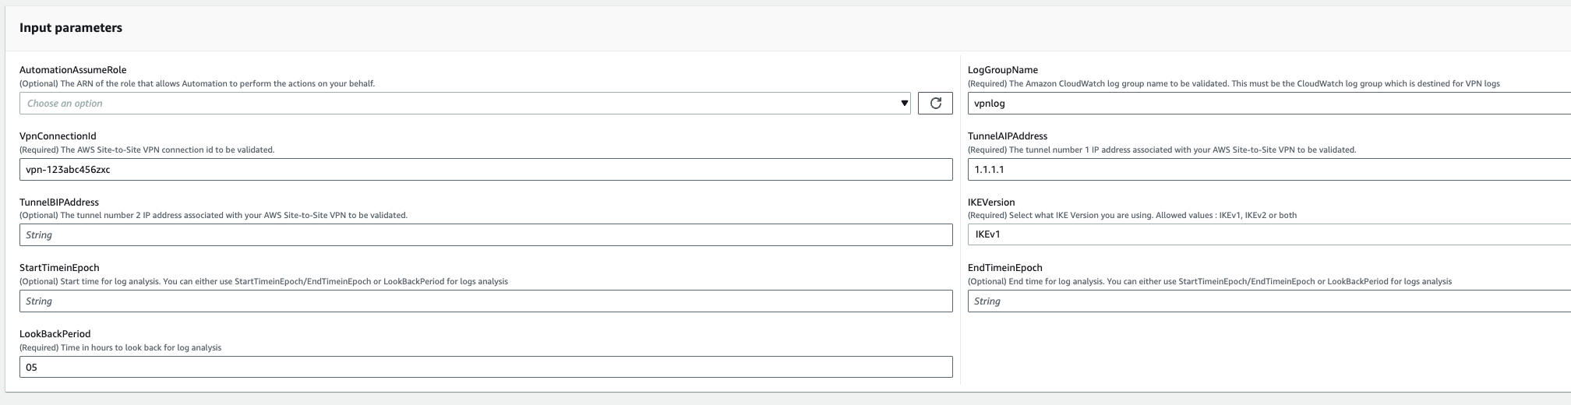Click the TunnelBIPAddress text box

tap(485, 234)
